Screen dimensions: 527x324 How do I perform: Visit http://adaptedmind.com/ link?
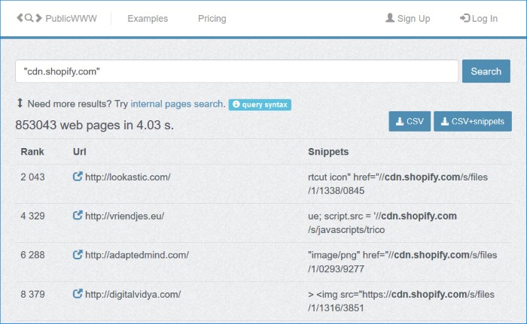point(137,255)
